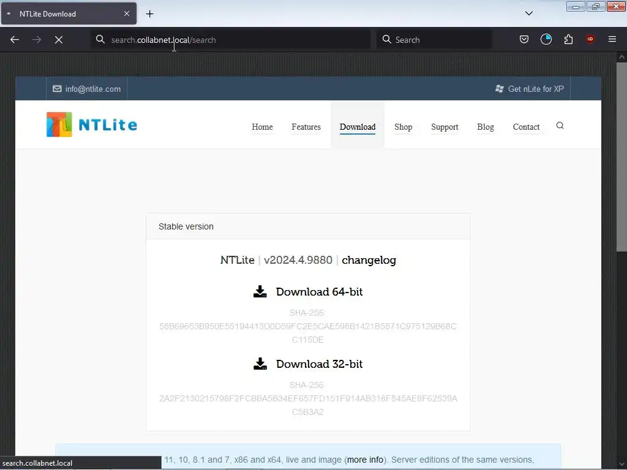Open the Features menu item
Image resolution: width=627 pixels, height=470 pixels.
306,127
